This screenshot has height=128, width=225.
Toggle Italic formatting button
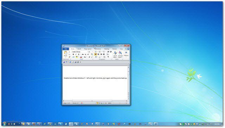click(76, 55)
